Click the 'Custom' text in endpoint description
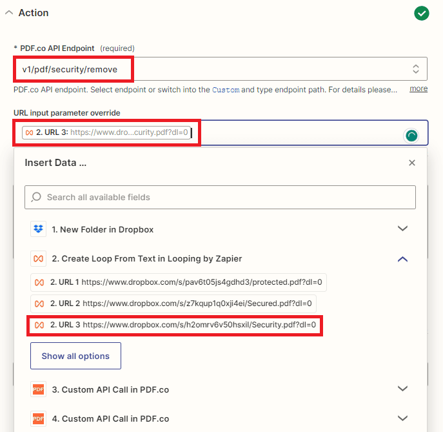This screenshot has height=432, width=443. coord(226,90)
